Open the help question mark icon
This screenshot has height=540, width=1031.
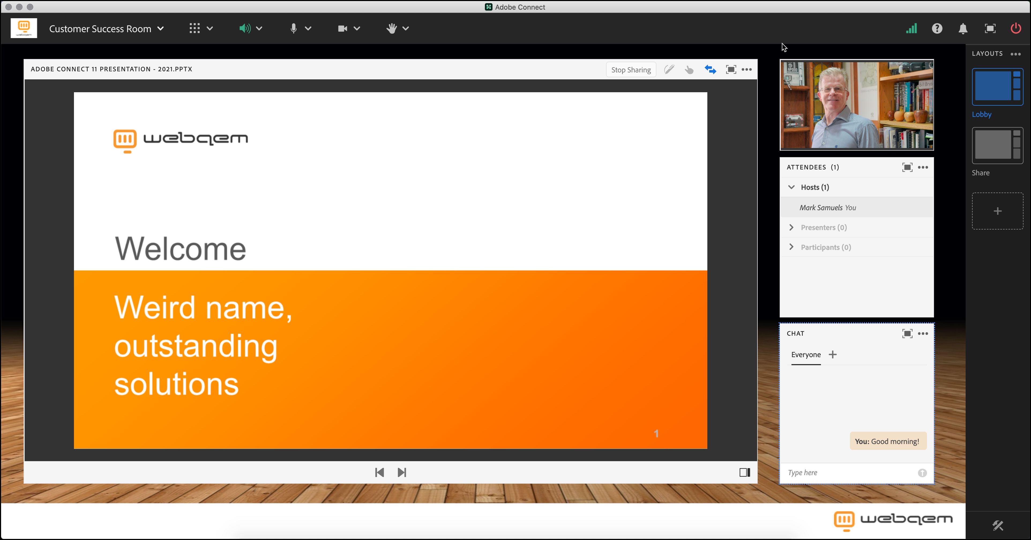click(937, 28)
